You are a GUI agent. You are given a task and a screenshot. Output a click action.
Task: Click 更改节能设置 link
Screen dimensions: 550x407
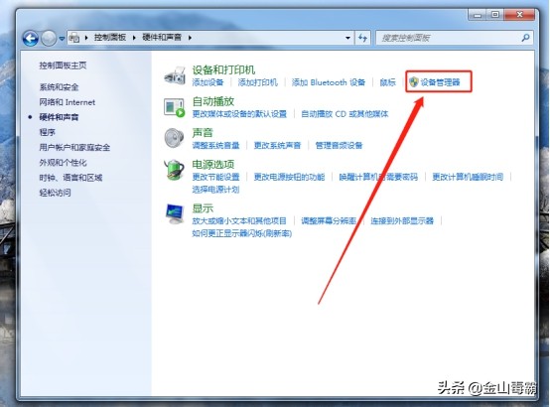point(215,177)
